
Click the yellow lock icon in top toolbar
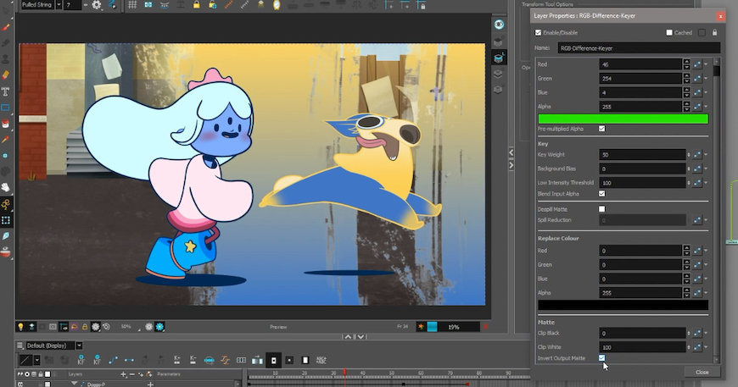pos(196,5)
